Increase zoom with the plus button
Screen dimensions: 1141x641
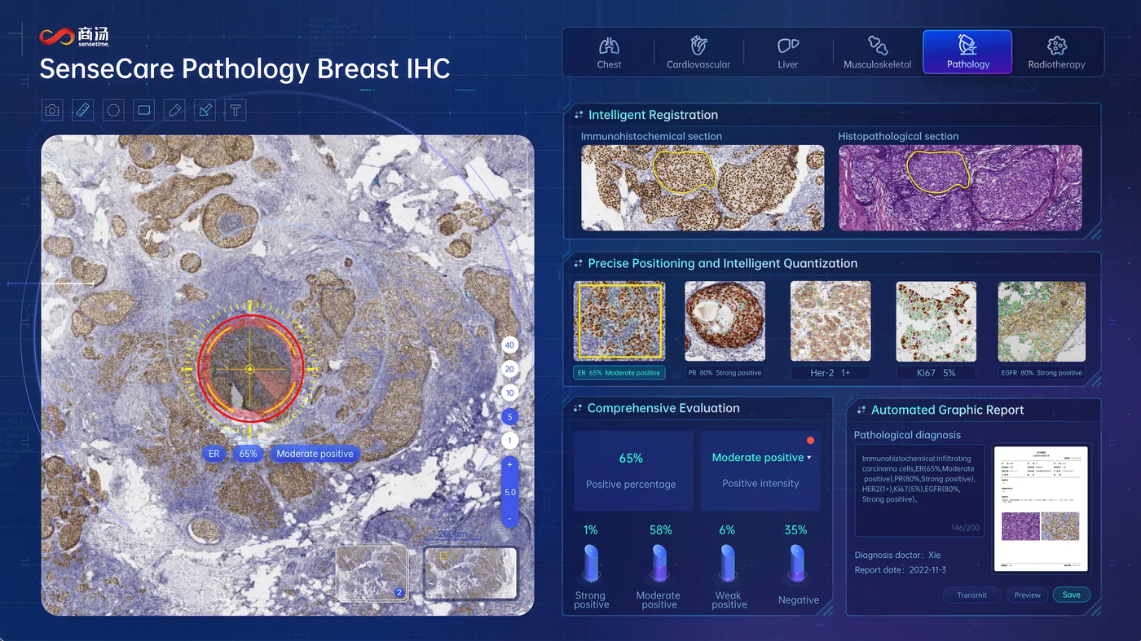[510, 464]
